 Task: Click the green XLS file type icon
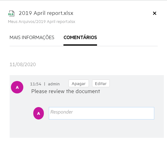pos(11,13)
